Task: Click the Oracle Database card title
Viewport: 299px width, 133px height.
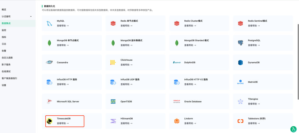Action: point(193,102)
